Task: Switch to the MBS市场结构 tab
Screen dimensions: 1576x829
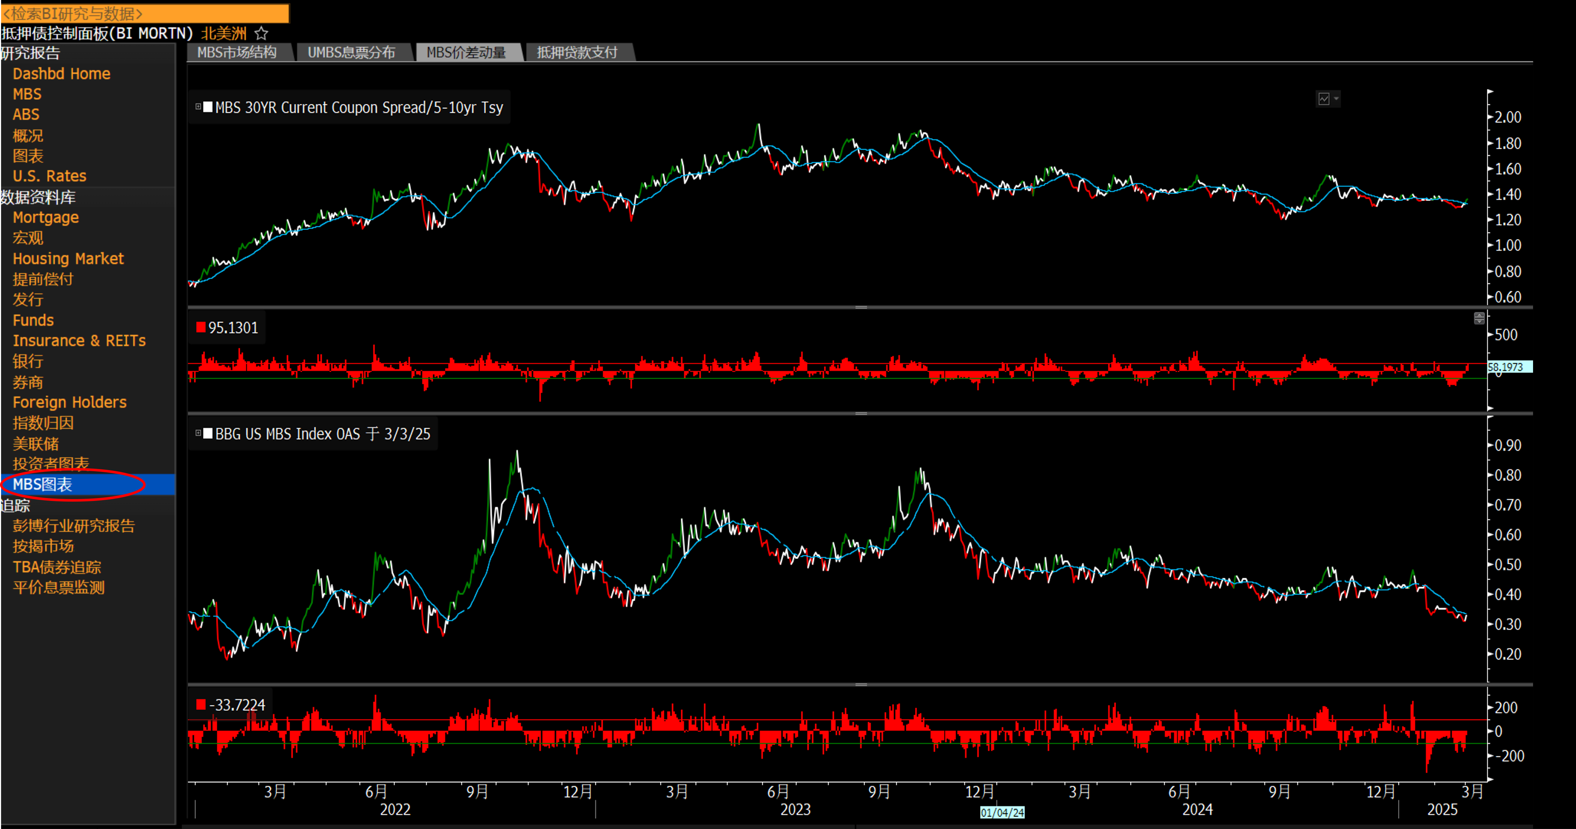Action: click(x=237, y=53)
